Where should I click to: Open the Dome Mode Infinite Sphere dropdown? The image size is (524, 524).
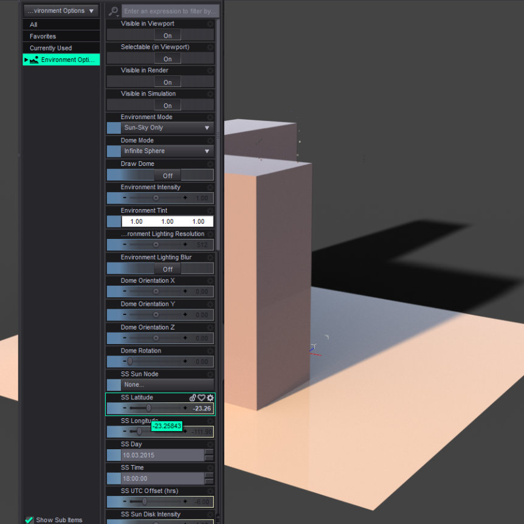(x=167, y=151)
